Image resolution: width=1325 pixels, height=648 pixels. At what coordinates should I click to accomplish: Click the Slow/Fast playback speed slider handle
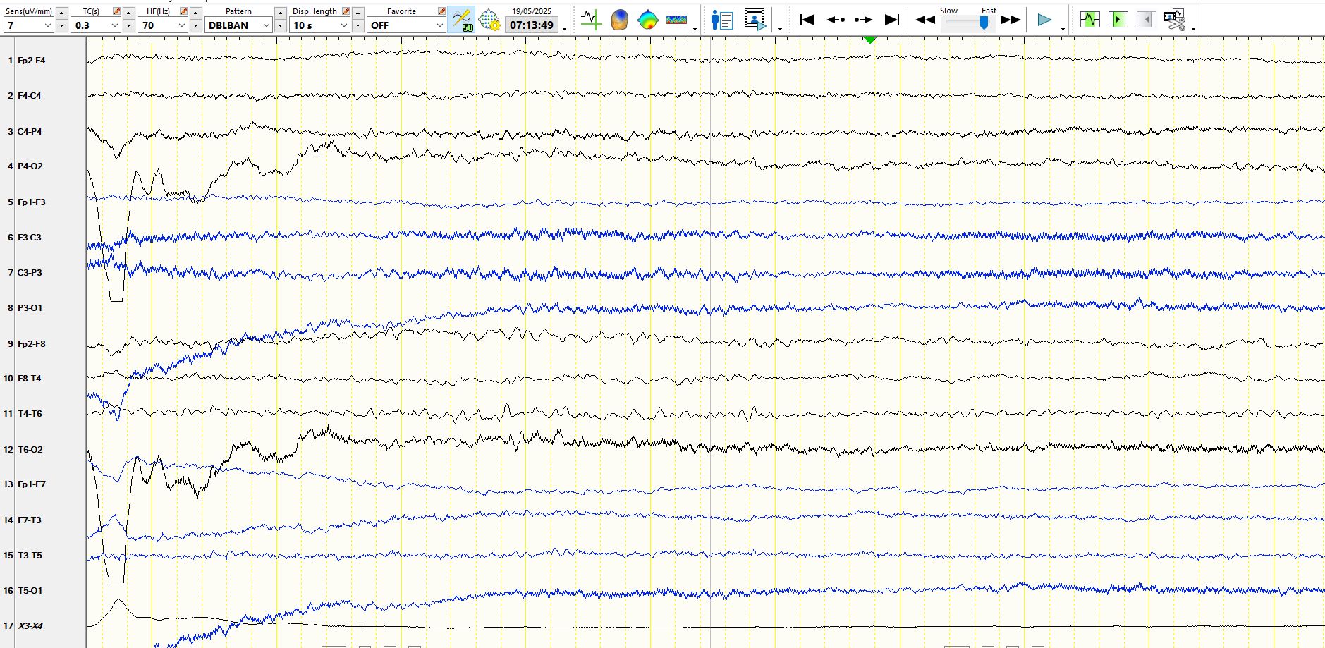point(984,23)
